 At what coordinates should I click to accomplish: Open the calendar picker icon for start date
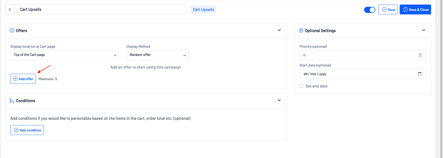tap(420, 74)
